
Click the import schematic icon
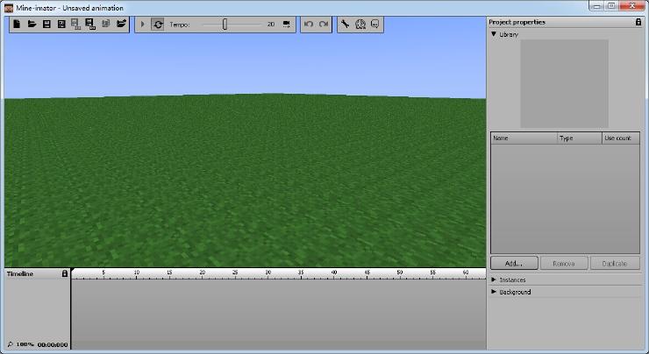click(105, 24)
